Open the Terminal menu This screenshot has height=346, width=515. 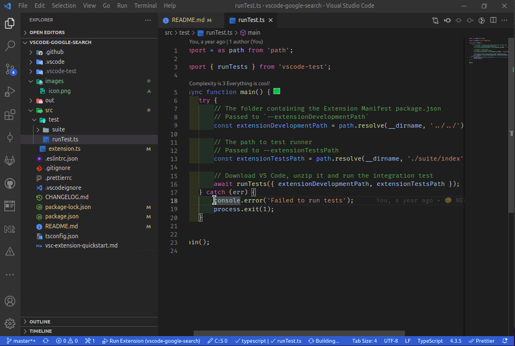[x=145, y=6]
